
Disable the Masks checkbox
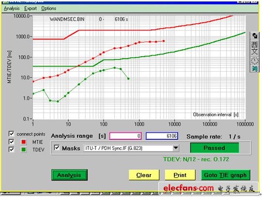tap(57, 148)
